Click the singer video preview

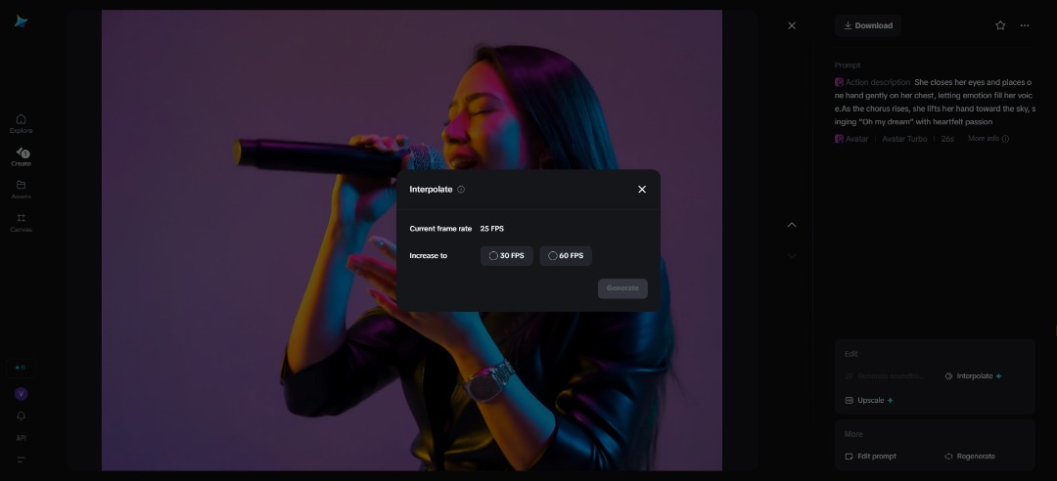(x=412, y=240)
